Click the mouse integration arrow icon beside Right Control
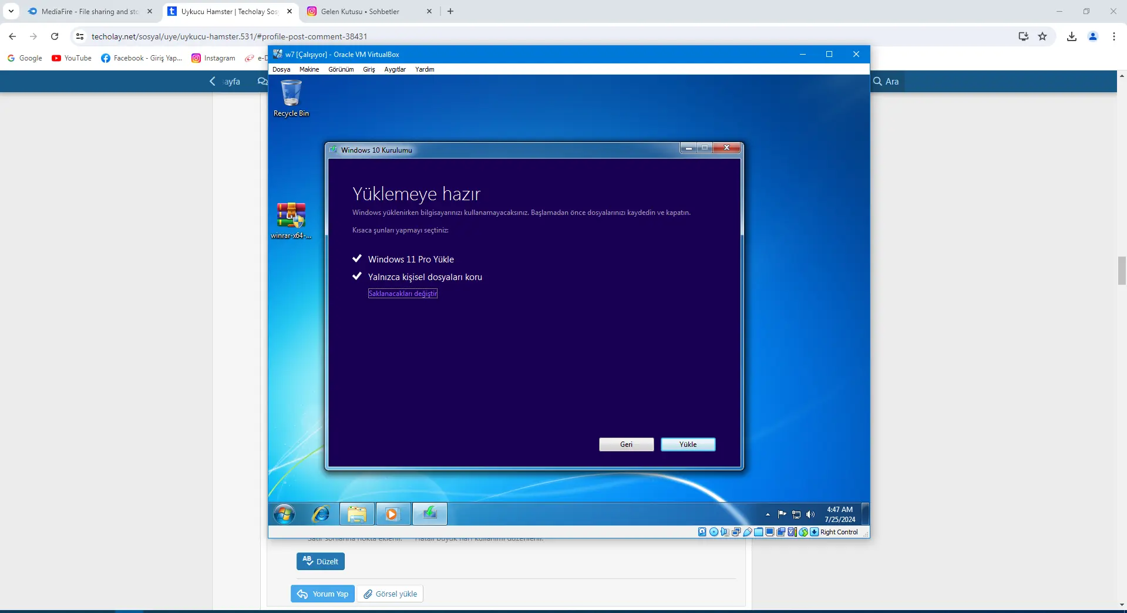 point(814,532)
